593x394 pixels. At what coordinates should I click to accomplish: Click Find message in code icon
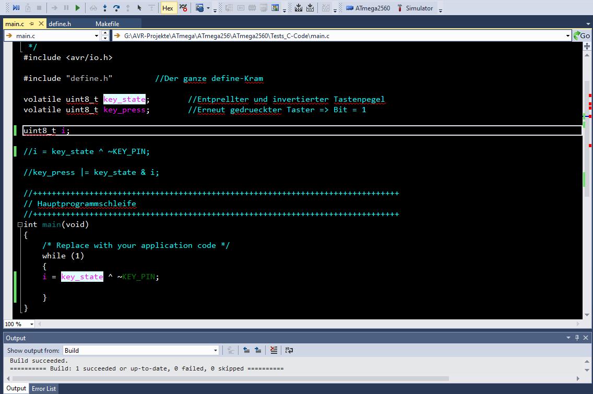click(x=231, y=351)
